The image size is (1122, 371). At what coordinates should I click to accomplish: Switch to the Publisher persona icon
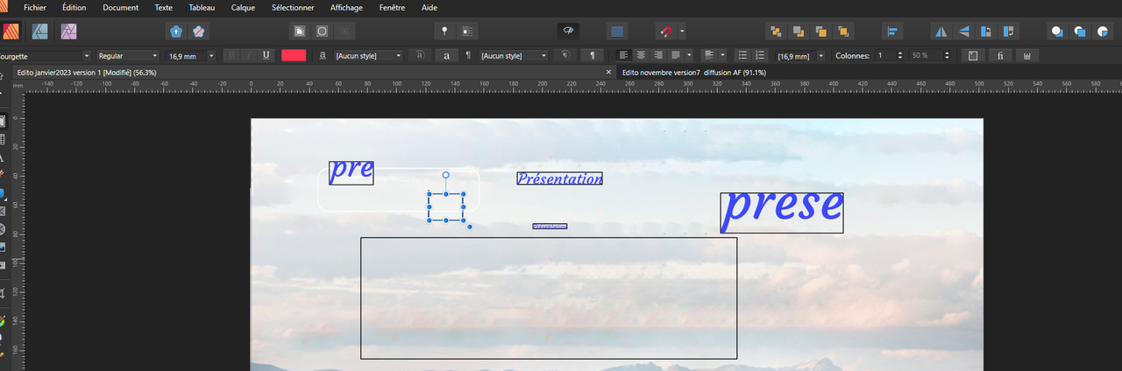[11, 31]
